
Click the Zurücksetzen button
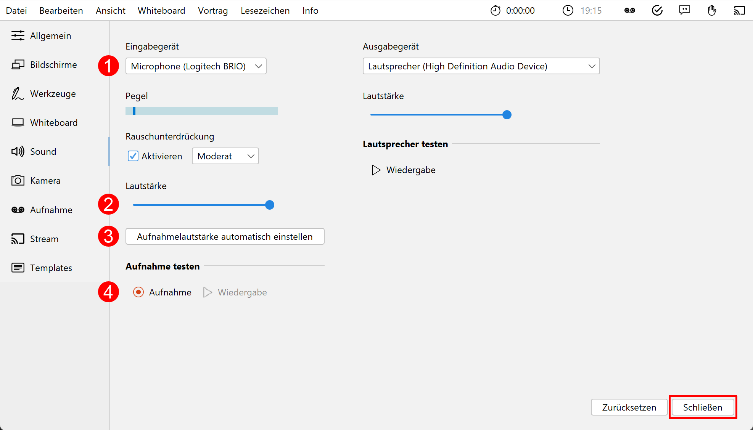(x=629, y=407)
